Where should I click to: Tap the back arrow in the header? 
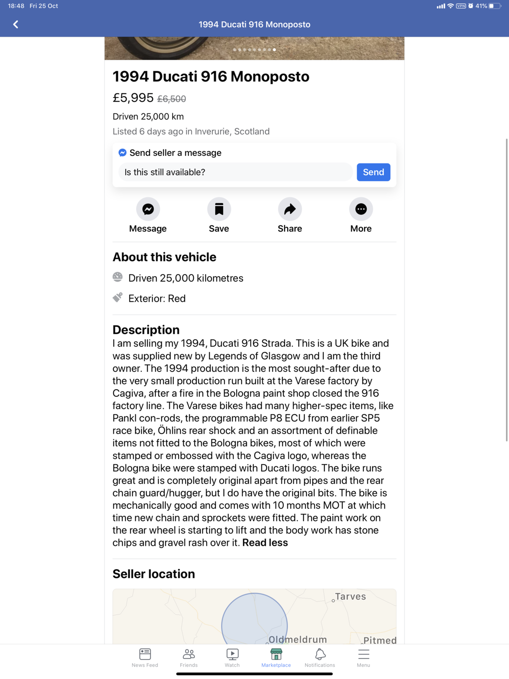pos(16,25)
